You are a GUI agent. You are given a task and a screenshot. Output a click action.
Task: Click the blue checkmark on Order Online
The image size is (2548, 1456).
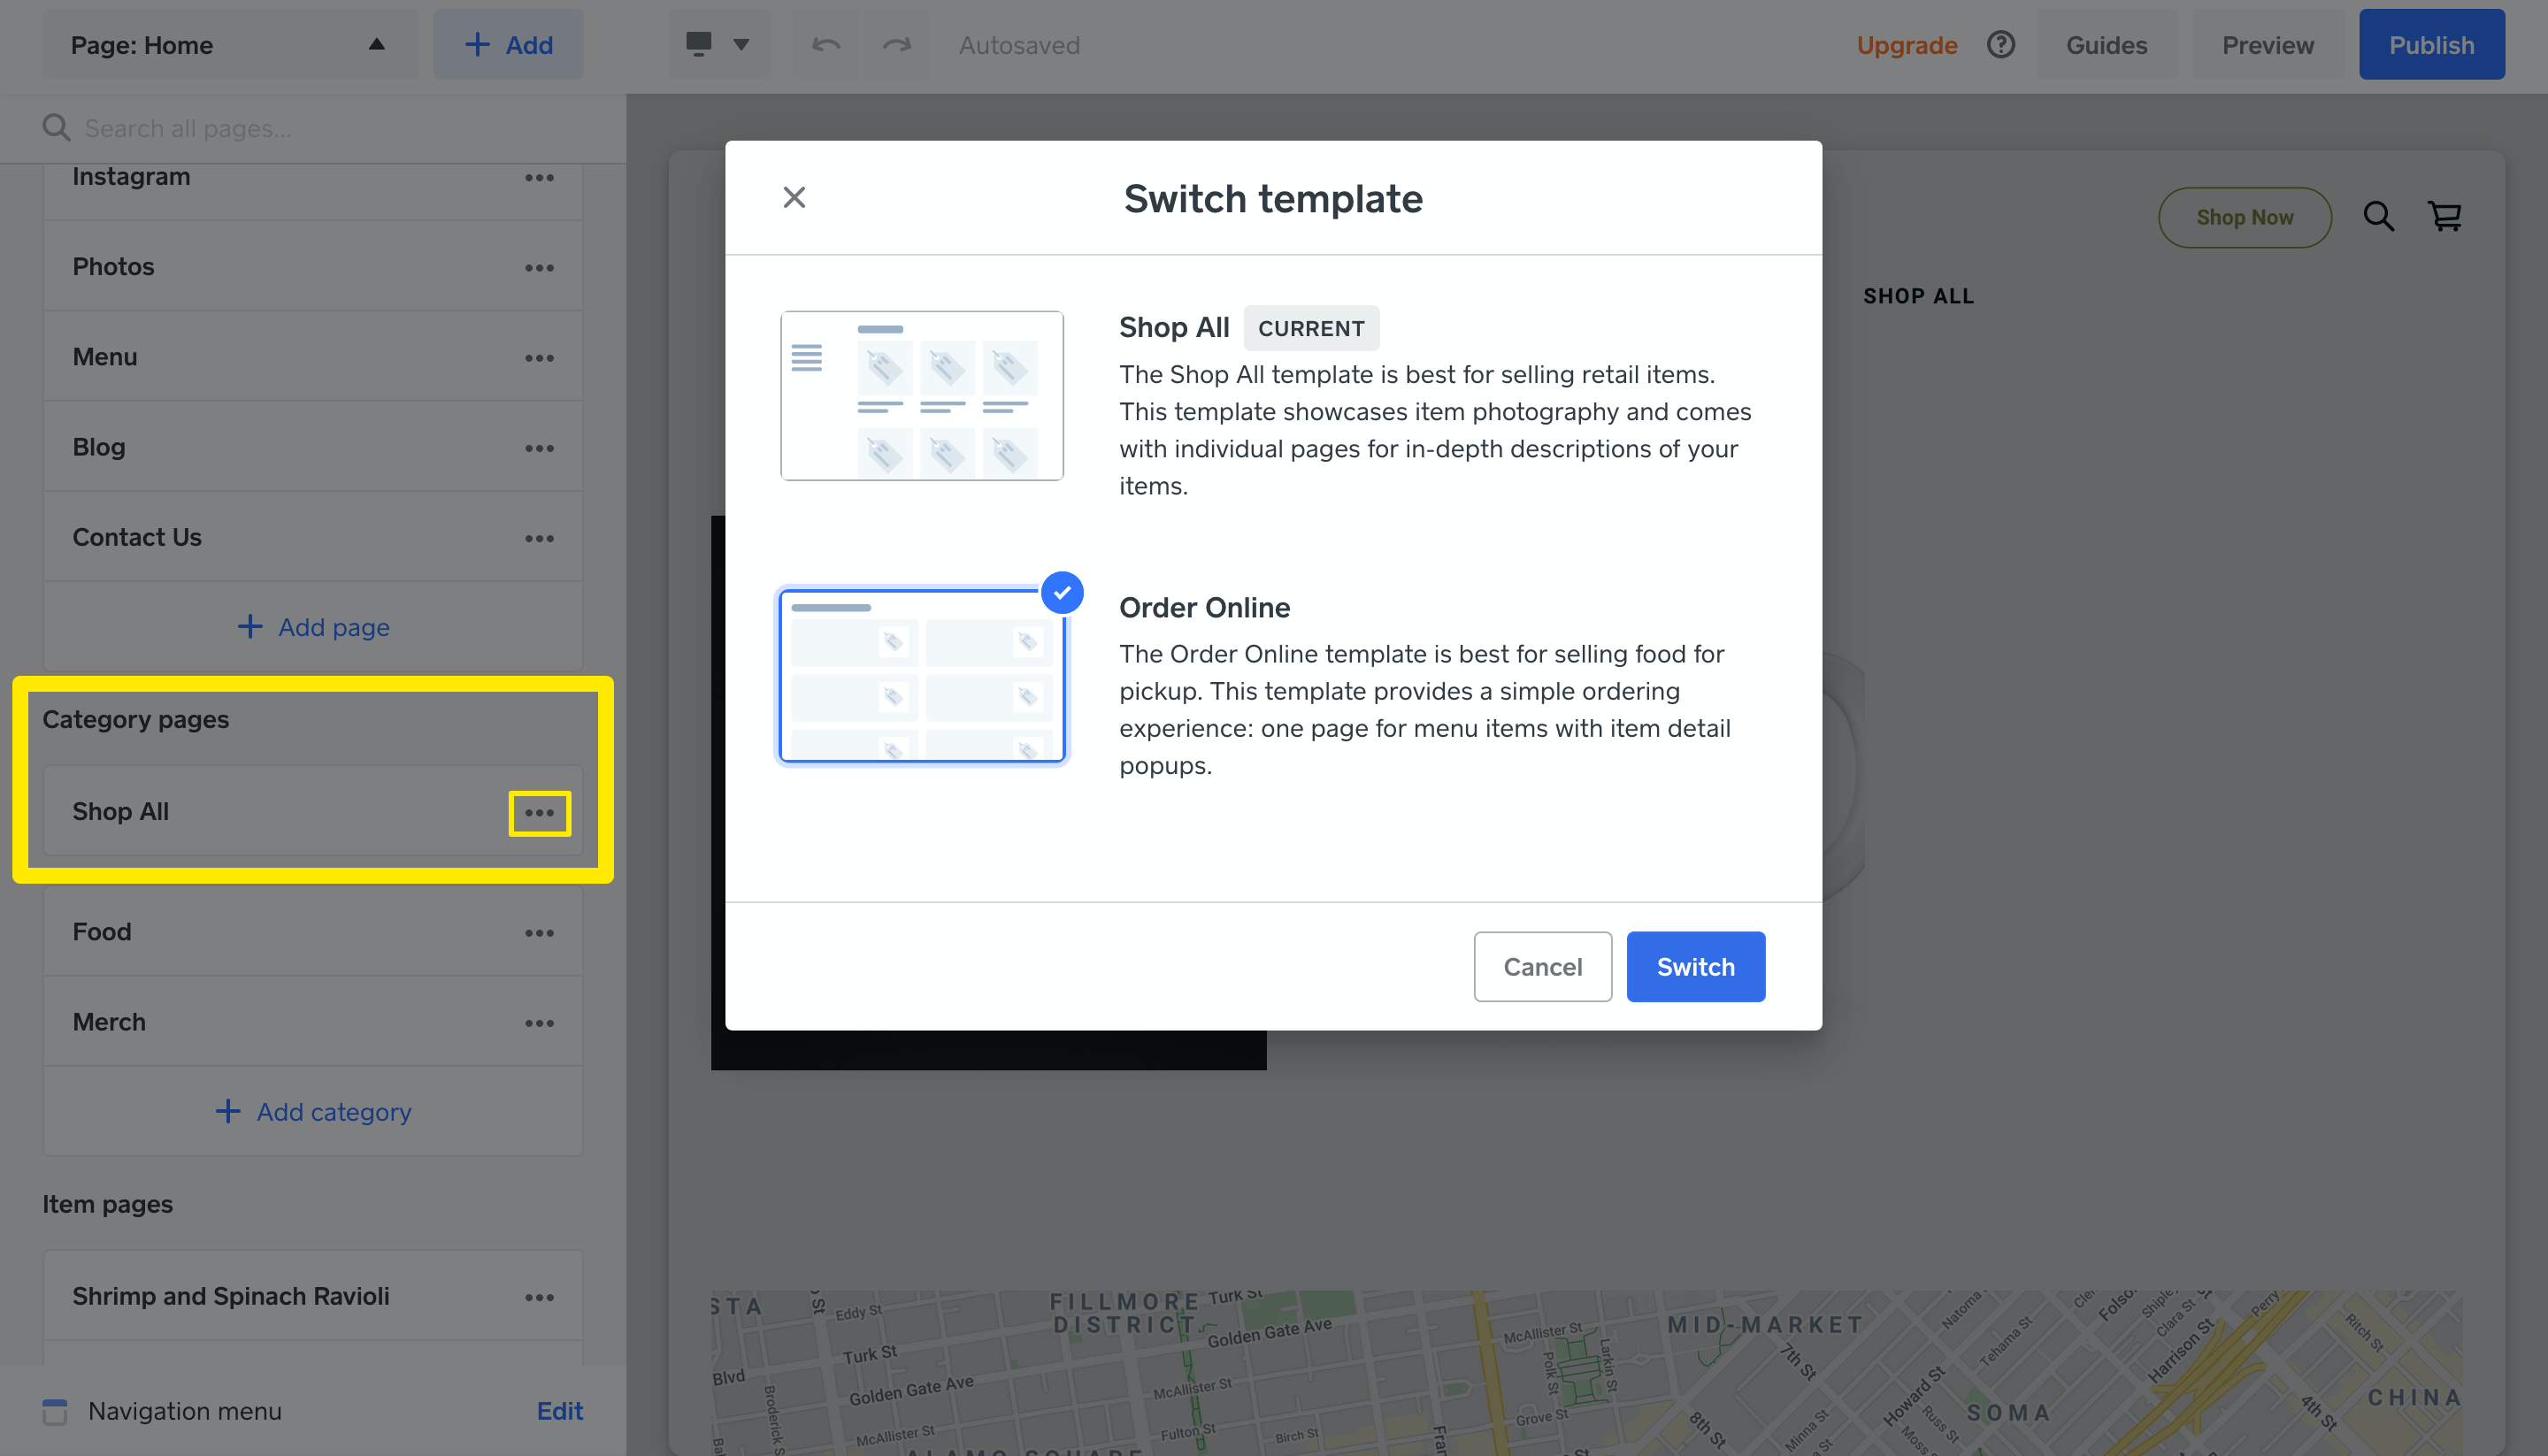pos(1062,592)
